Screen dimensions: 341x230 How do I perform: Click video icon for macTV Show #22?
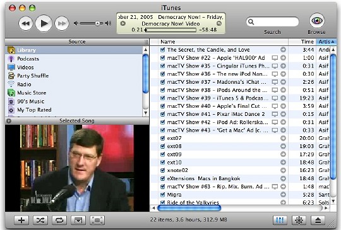pyautogui.click(x=275, y=58)
